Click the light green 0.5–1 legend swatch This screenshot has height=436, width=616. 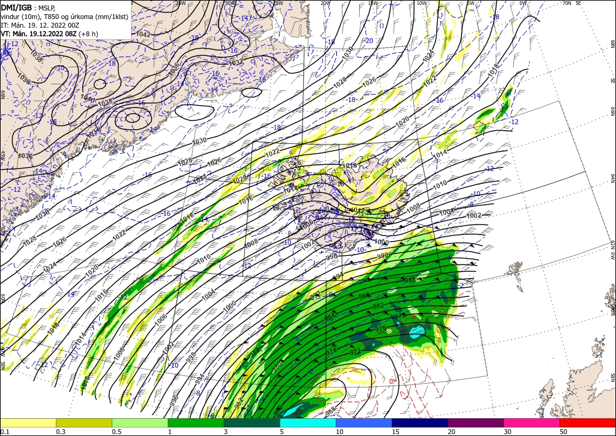140,422
